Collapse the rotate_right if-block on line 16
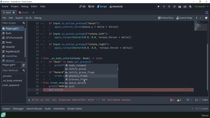Screen dimensions: 210x118 tap(42, 44)
